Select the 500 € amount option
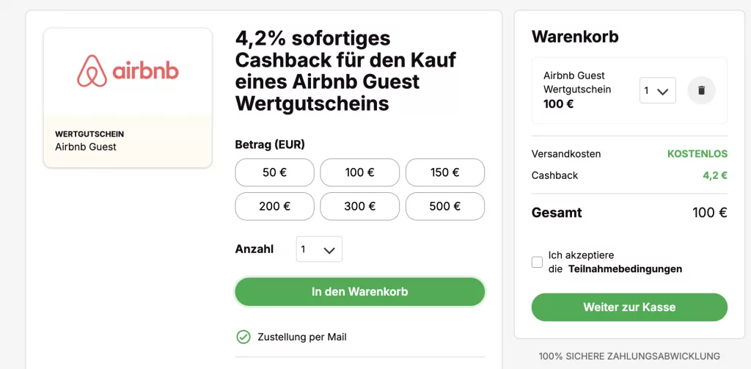751x369 pixels. [x=444, y=206]
